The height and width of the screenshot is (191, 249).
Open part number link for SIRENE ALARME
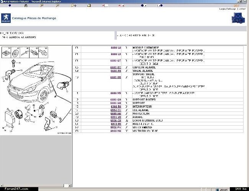[116, 71]
